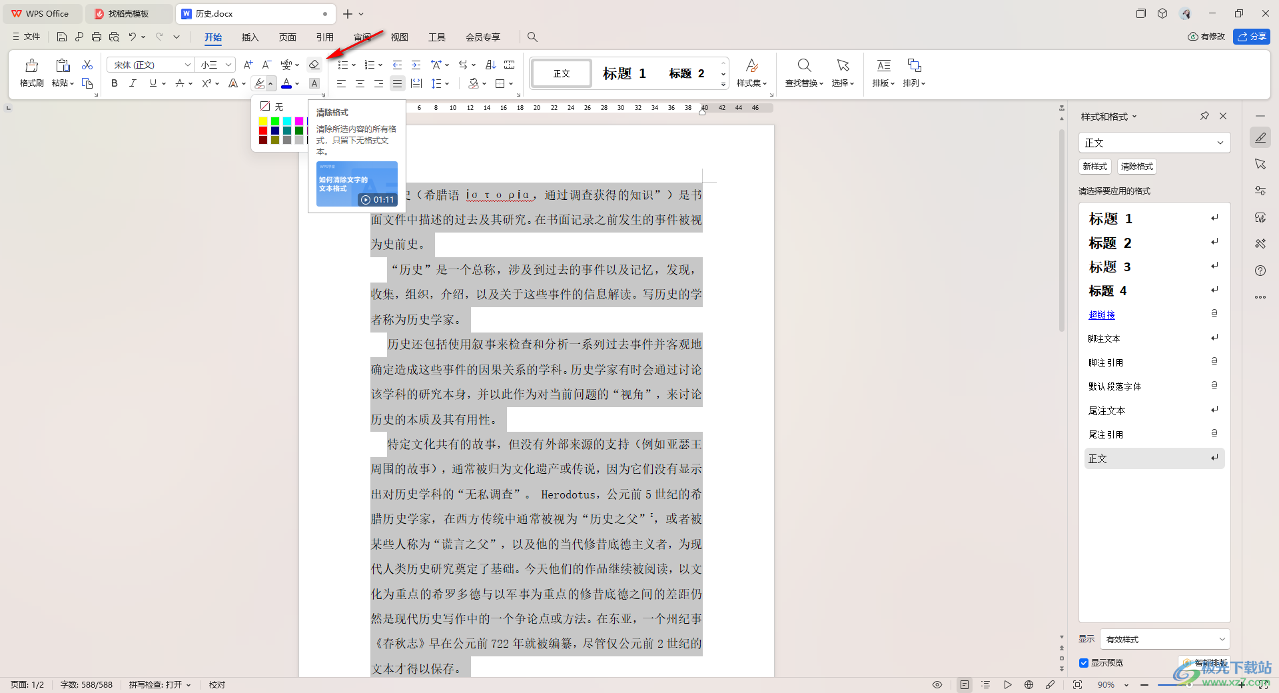Expand the font color dropdown arrow

coord(297,83)
